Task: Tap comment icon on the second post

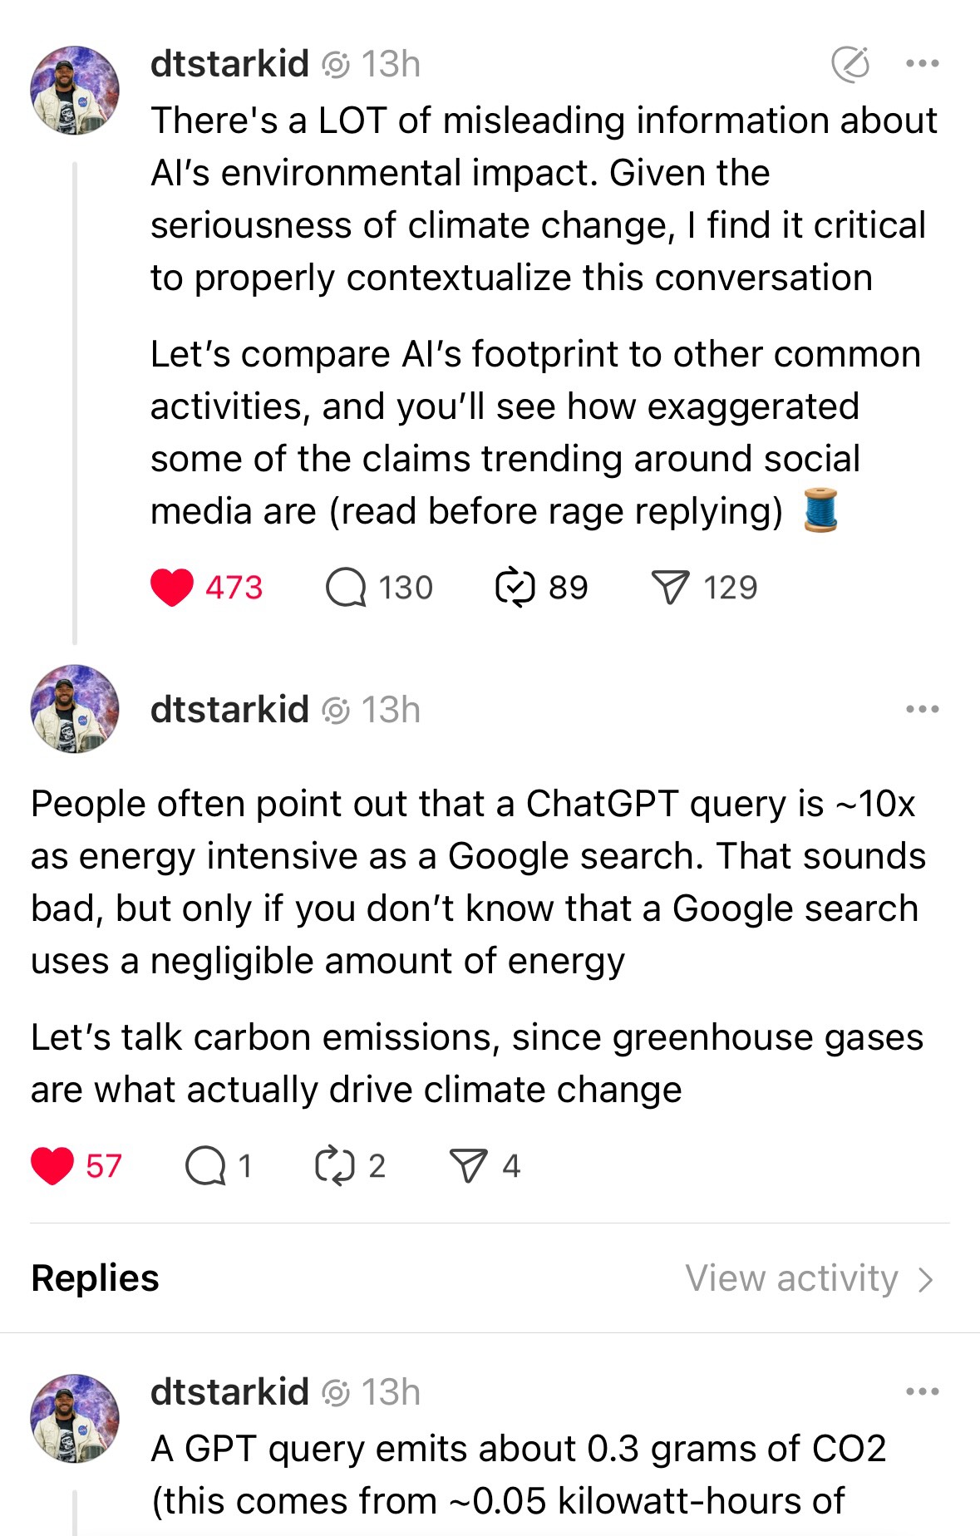Action: tap(205, 1165)
